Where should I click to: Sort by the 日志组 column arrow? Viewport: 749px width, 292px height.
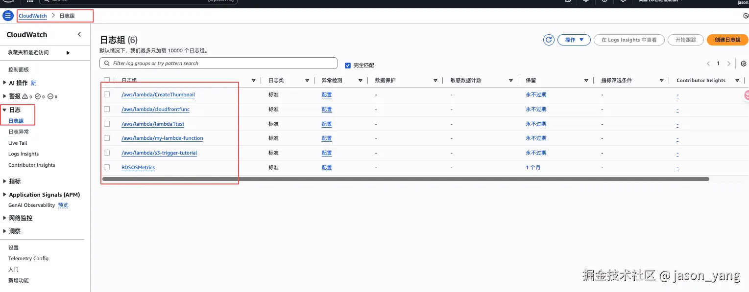click(x=254, y=80)
